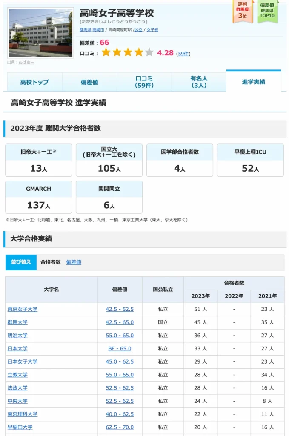This screenshot has height=436, width=289.
Task: Open the 59件 reviews count link
Action: (x=184, y=54)
